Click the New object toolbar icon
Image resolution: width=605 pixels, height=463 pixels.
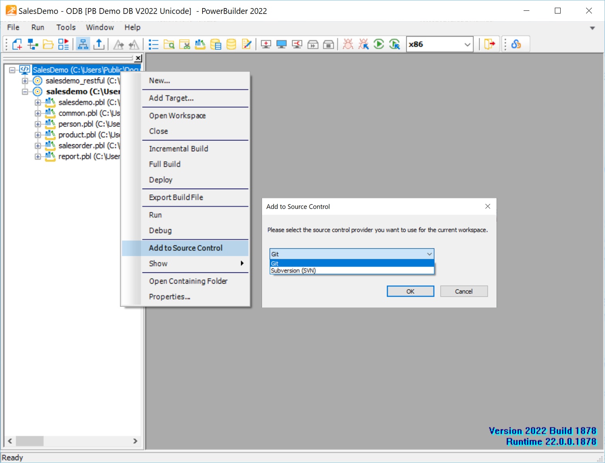click(17, 44)
